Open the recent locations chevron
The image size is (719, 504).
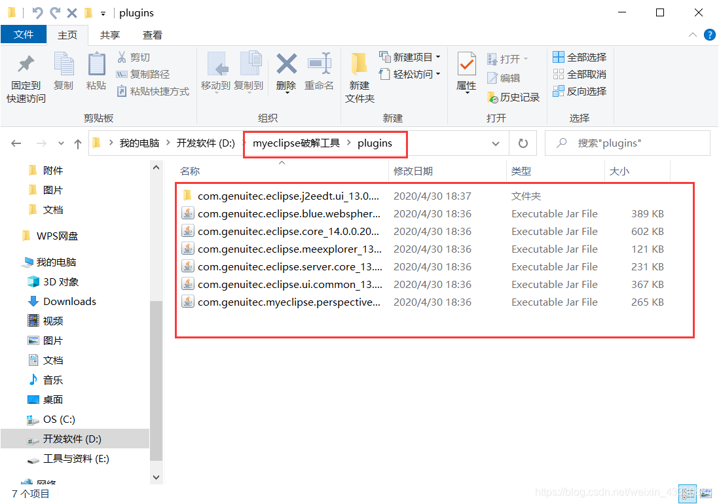(61, 143)
